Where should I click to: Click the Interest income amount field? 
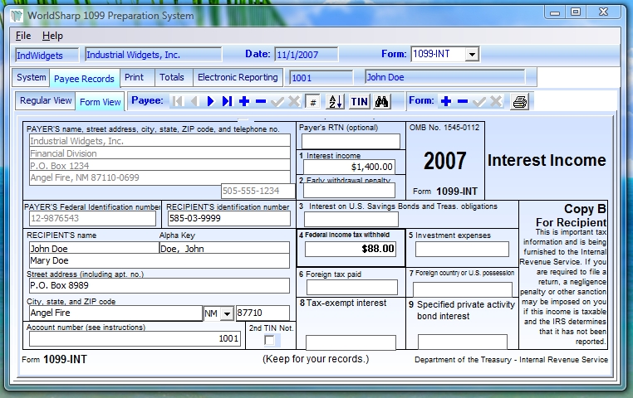click(350, 167)
